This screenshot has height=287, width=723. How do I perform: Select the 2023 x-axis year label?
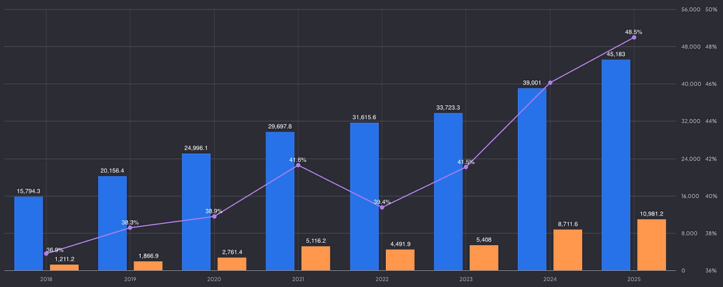click(x=466, y=279)
